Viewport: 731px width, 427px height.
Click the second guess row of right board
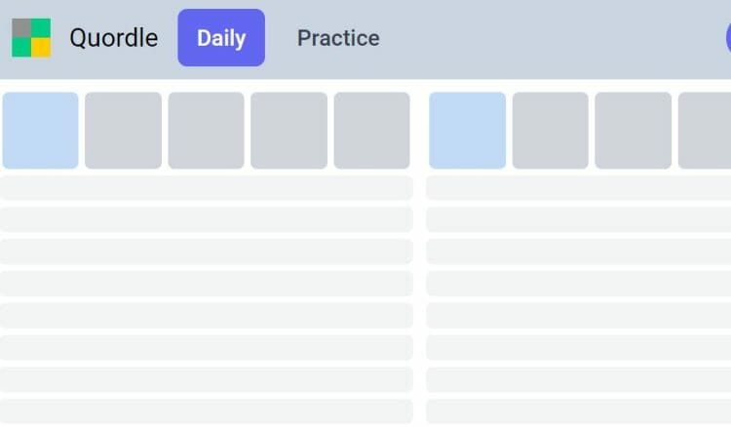click(579, 188)
